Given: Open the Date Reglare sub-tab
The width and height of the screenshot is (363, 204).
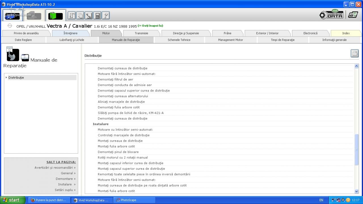Looking at the screenshot, I should tap(23, 40).
